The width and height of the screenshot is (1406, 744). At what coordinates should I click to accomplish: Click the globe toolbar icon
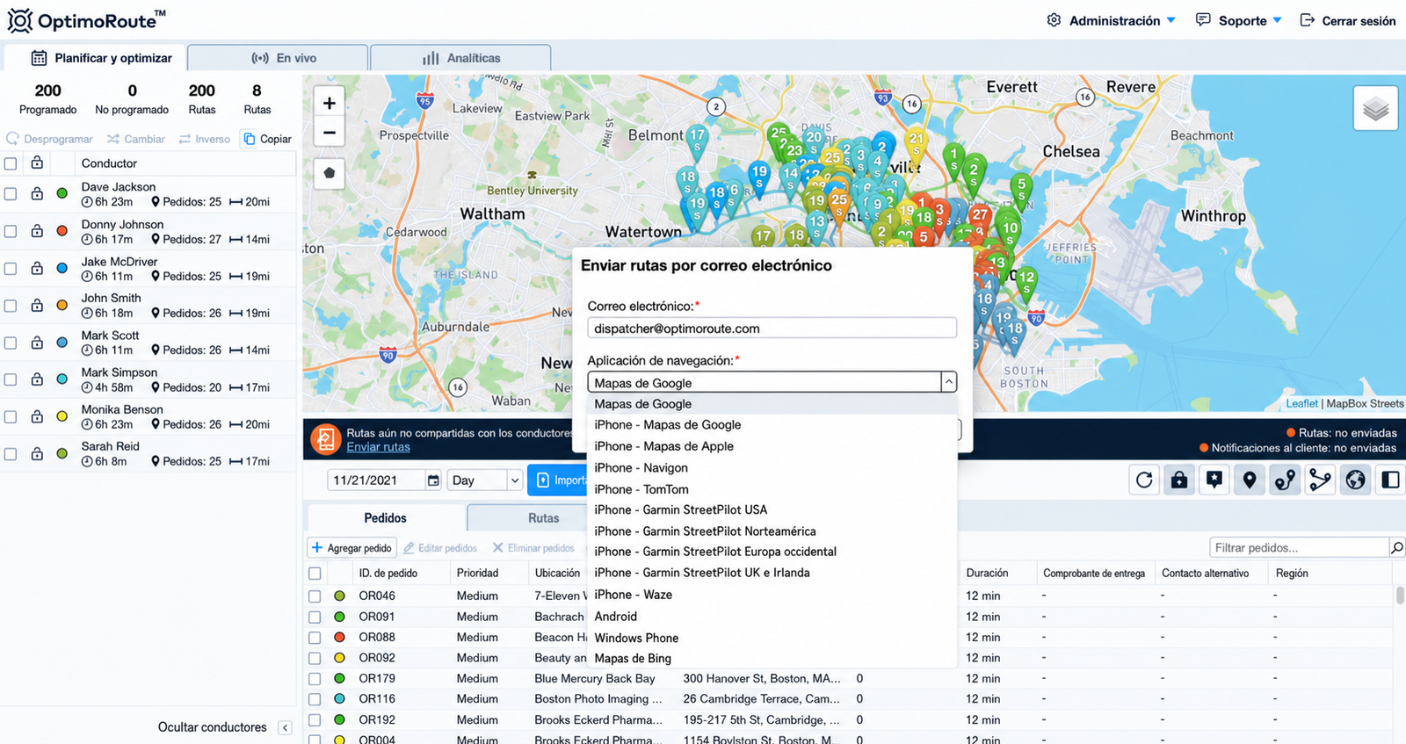click(x=1356, y=480)
